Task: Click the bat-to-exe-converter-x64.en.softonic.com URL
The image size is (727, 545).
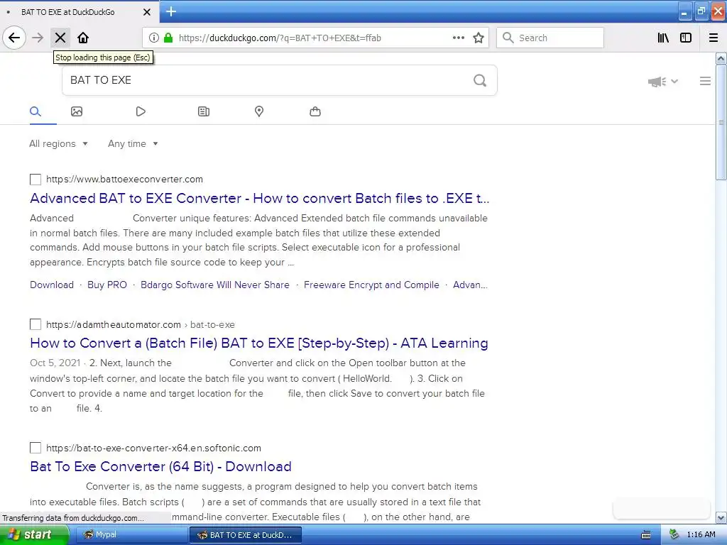Action: [153, 448]
